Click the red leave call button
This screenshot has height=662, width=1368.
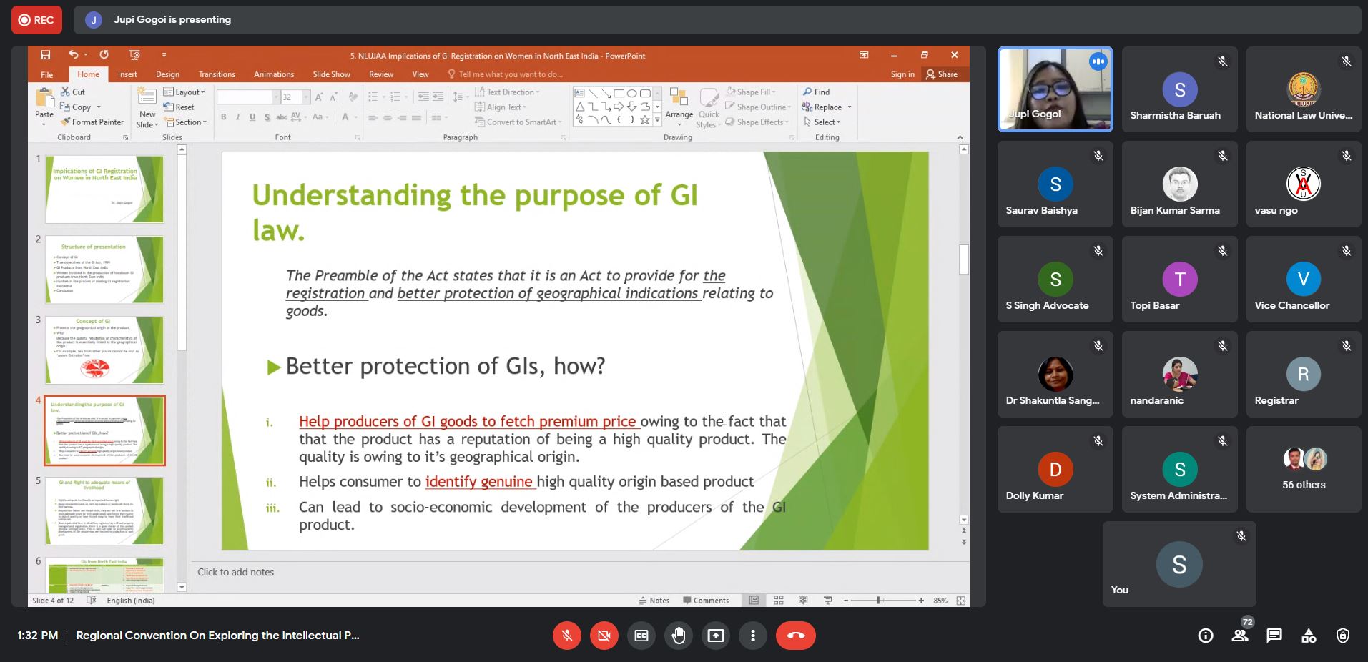click(795, 636)
